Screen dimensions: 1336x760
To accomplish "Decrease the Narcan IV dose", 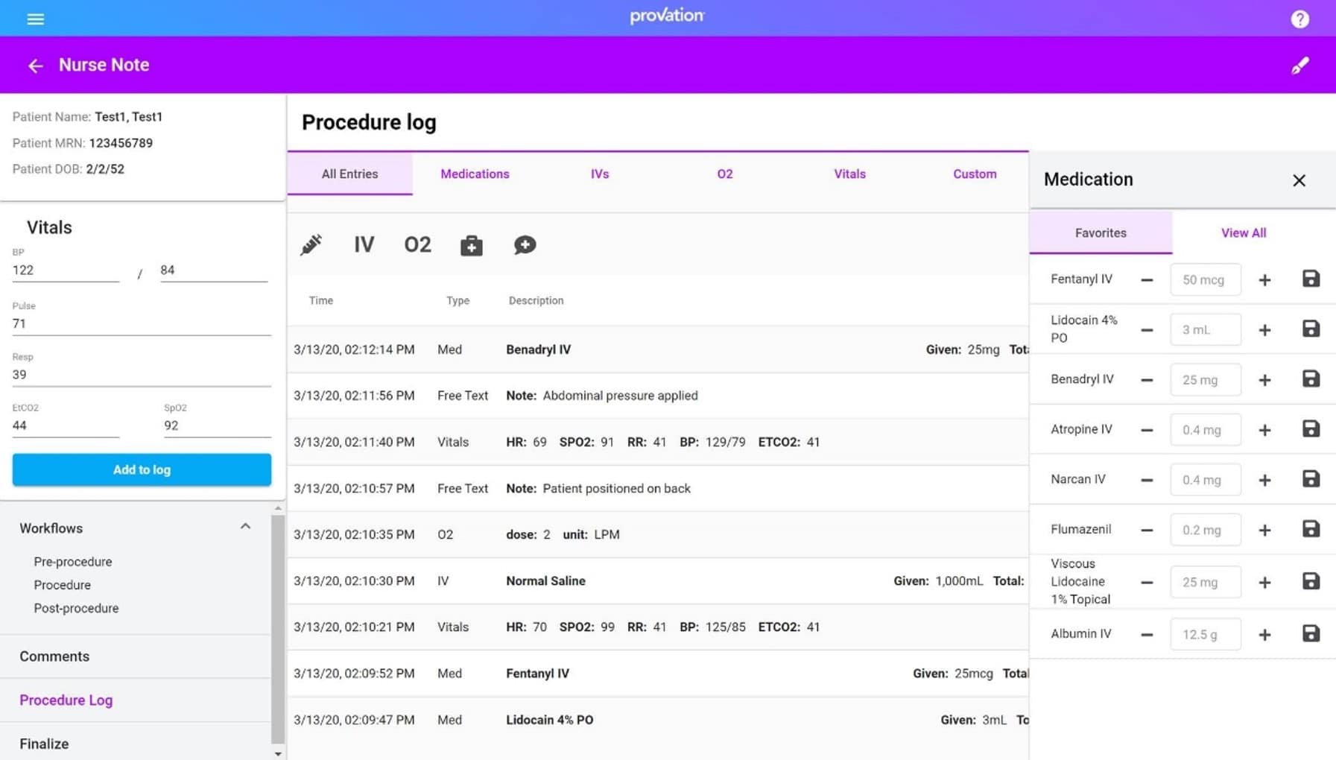I will coord(1147,480).
